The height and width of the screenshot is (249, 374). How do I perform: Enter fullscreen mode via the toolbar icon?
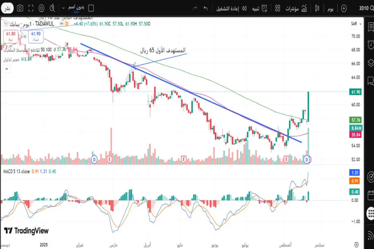(31, 8)
